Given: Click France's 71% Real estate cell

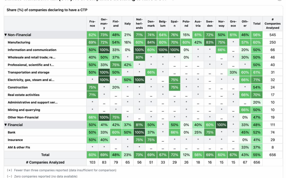Looking at the screenshot, I should (x=92, y=95).
